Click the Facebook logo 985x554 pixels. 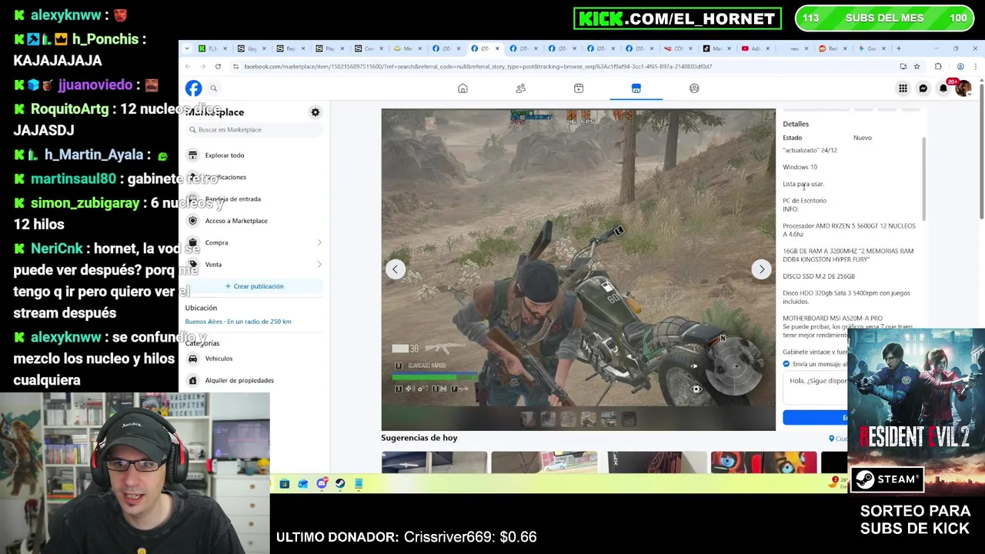click(193, 88)
